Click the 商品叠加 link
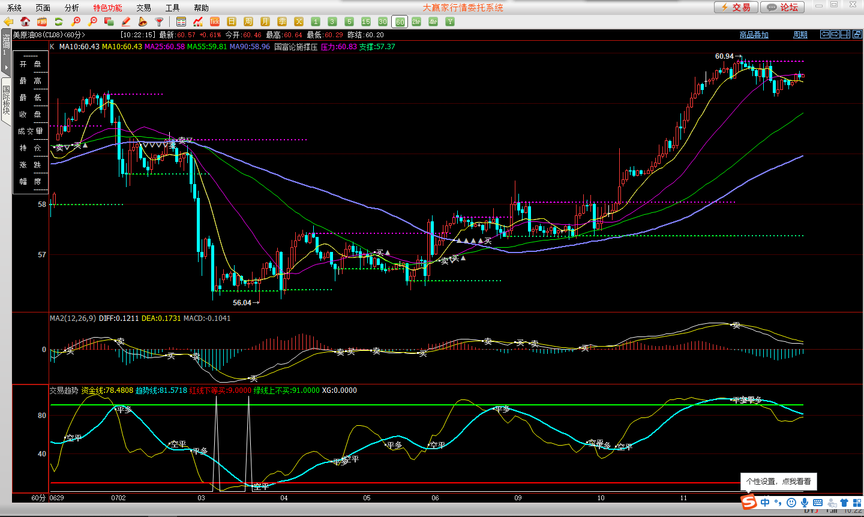This screenshot has width=864, height=517. tap(754, 35)
